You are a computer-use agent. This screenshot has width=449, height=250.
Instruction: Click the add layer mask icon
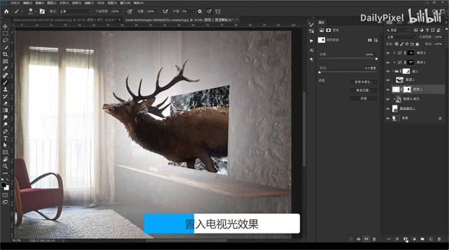tap(405, 239)
